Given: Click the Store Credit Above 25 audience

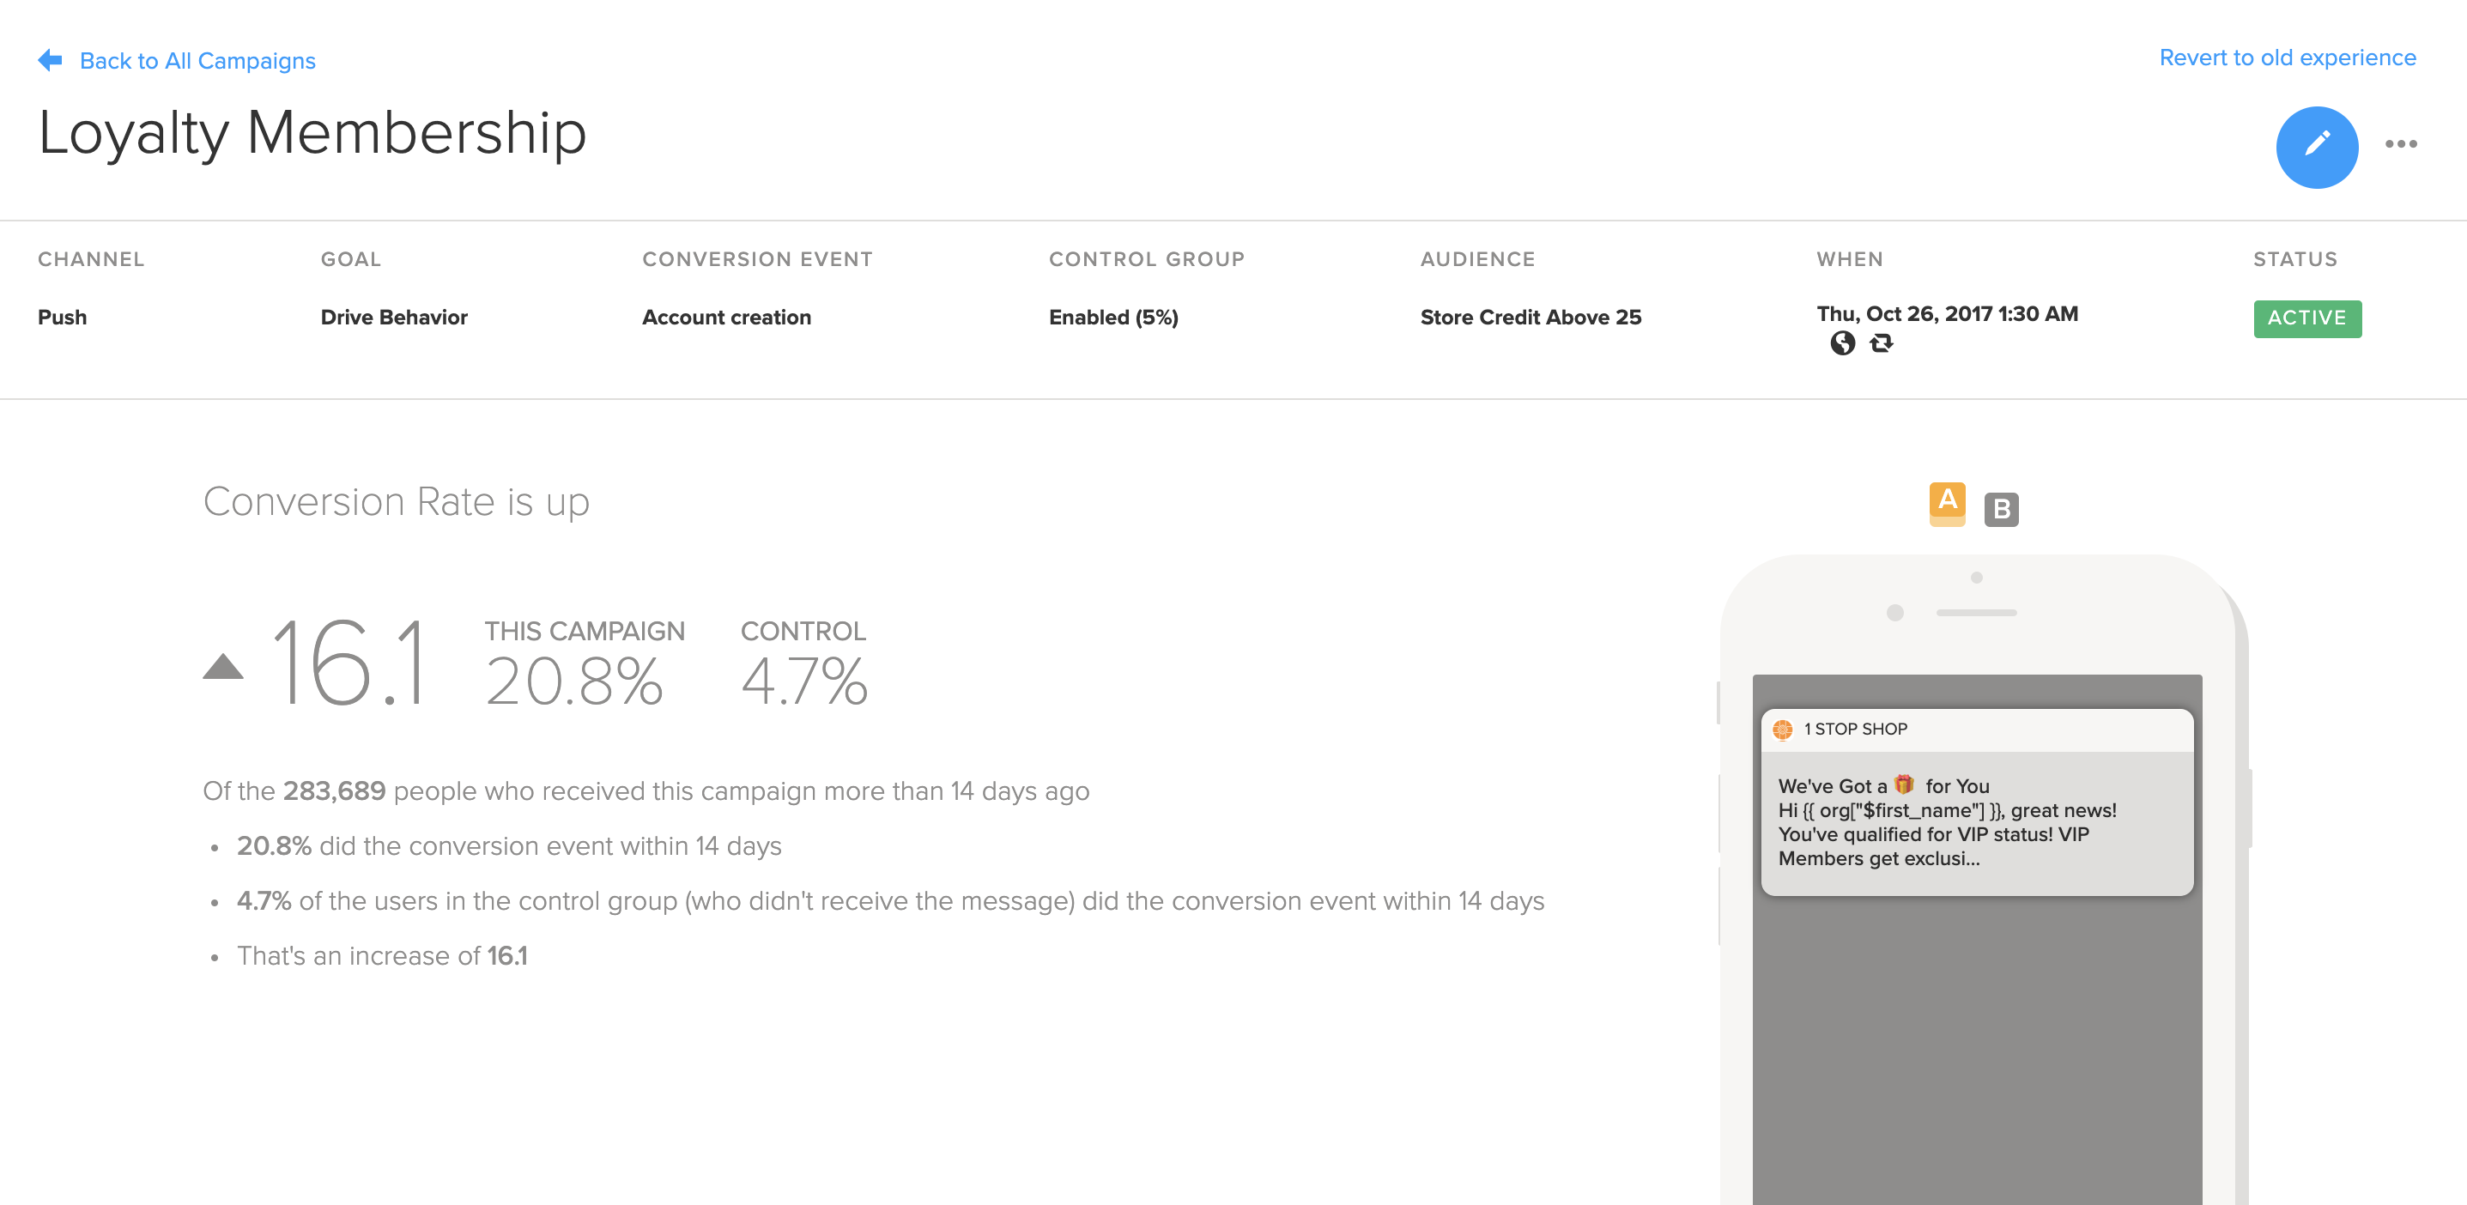Looking at the screenshot, I should point(1530,317).
